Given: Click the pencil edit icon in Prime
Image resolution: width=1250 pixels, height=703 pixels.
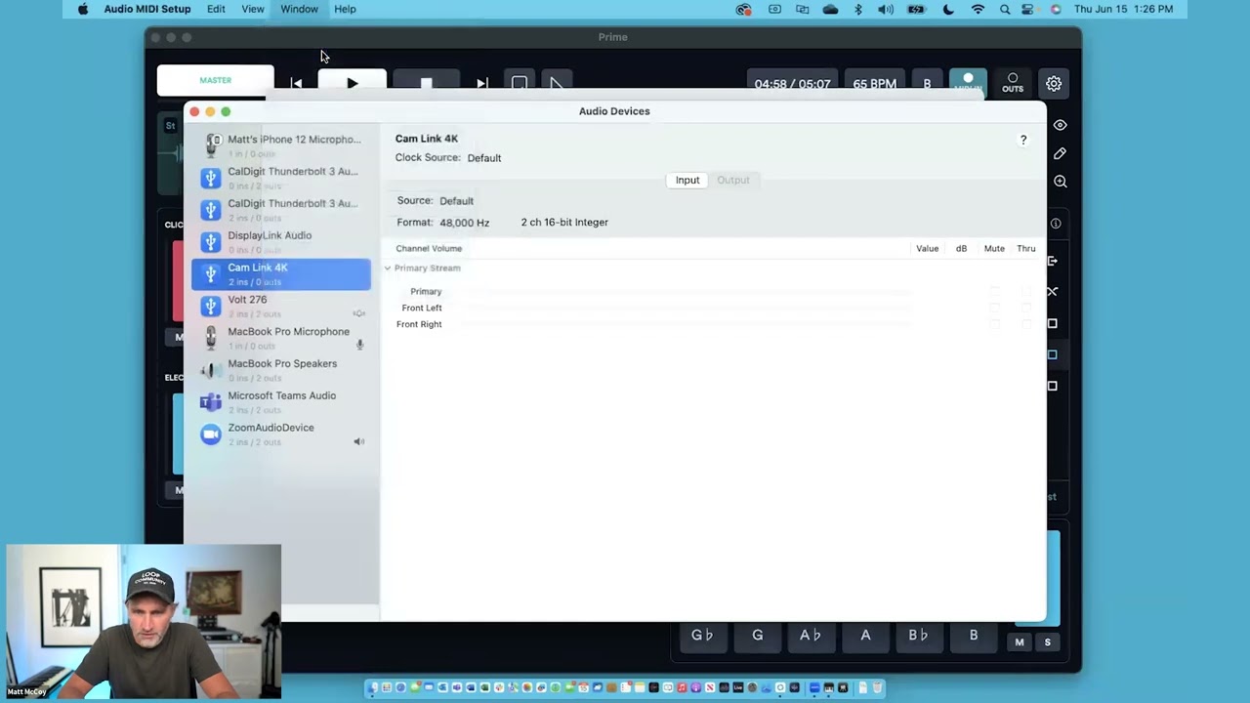Looking at the screenshot, I should point(1060,153).
